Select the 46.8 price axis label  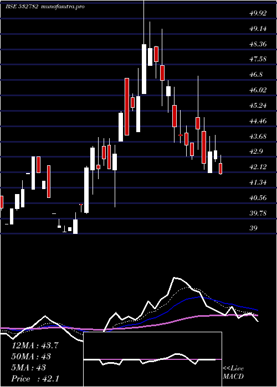[256, 75]
